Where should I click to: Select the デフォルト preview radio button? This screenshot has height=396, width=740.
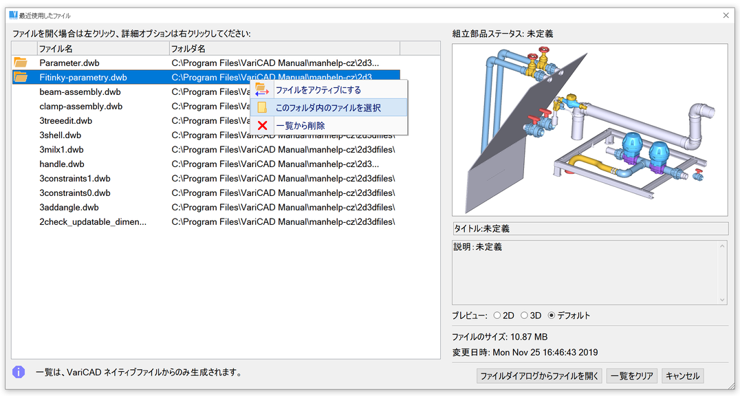552,316
